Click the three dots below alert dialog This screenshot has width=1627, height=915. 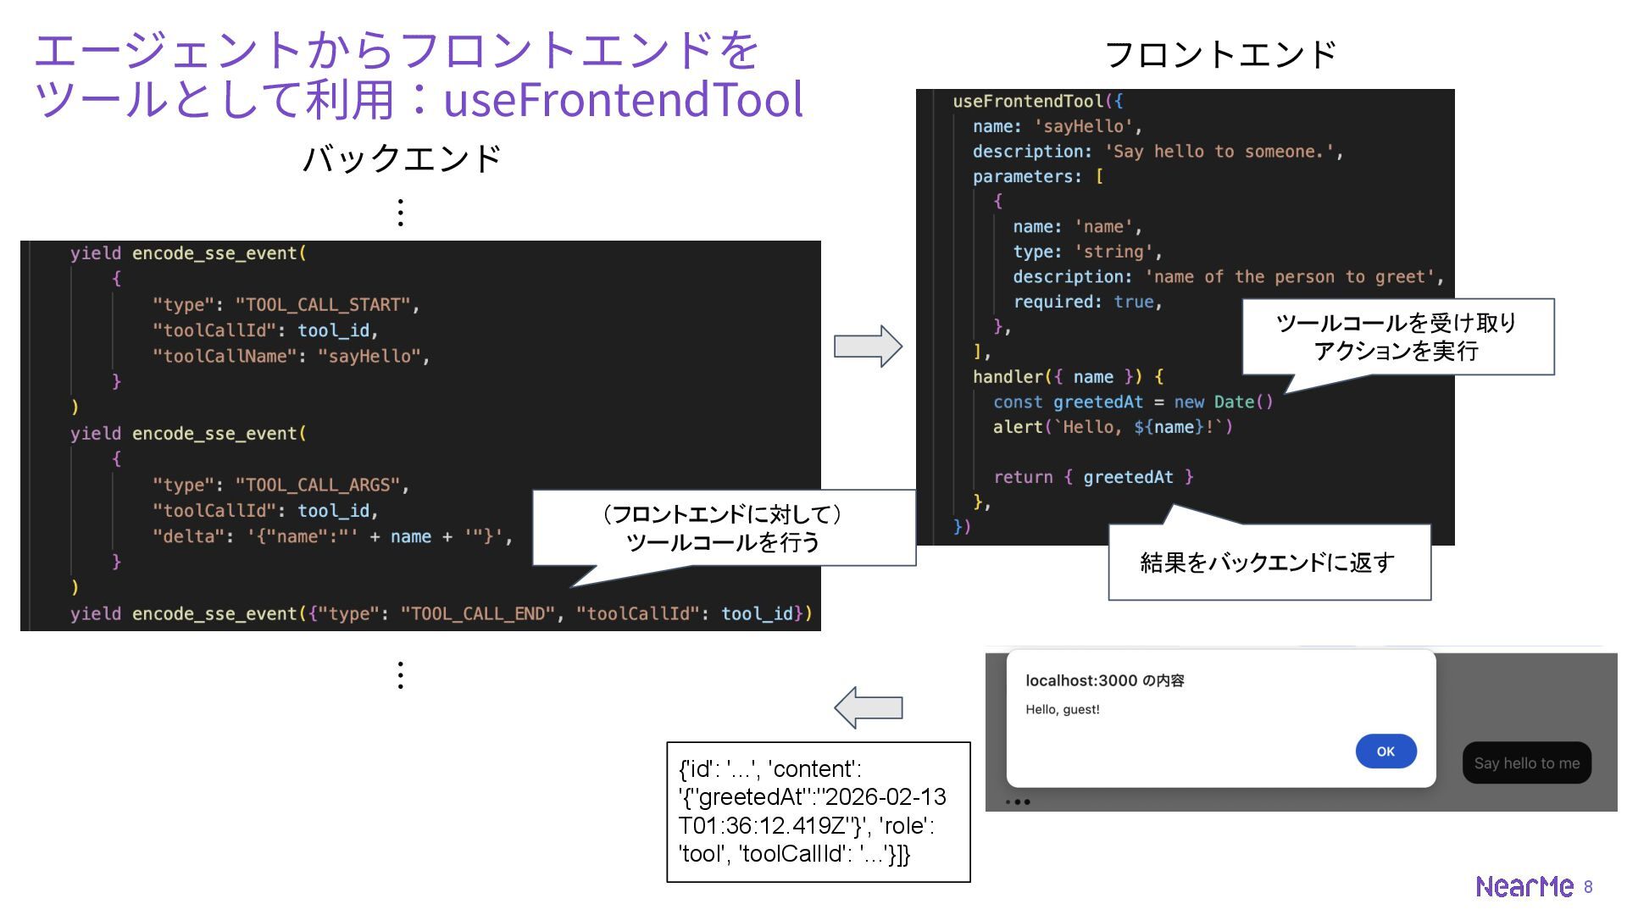coord(1018,801)
